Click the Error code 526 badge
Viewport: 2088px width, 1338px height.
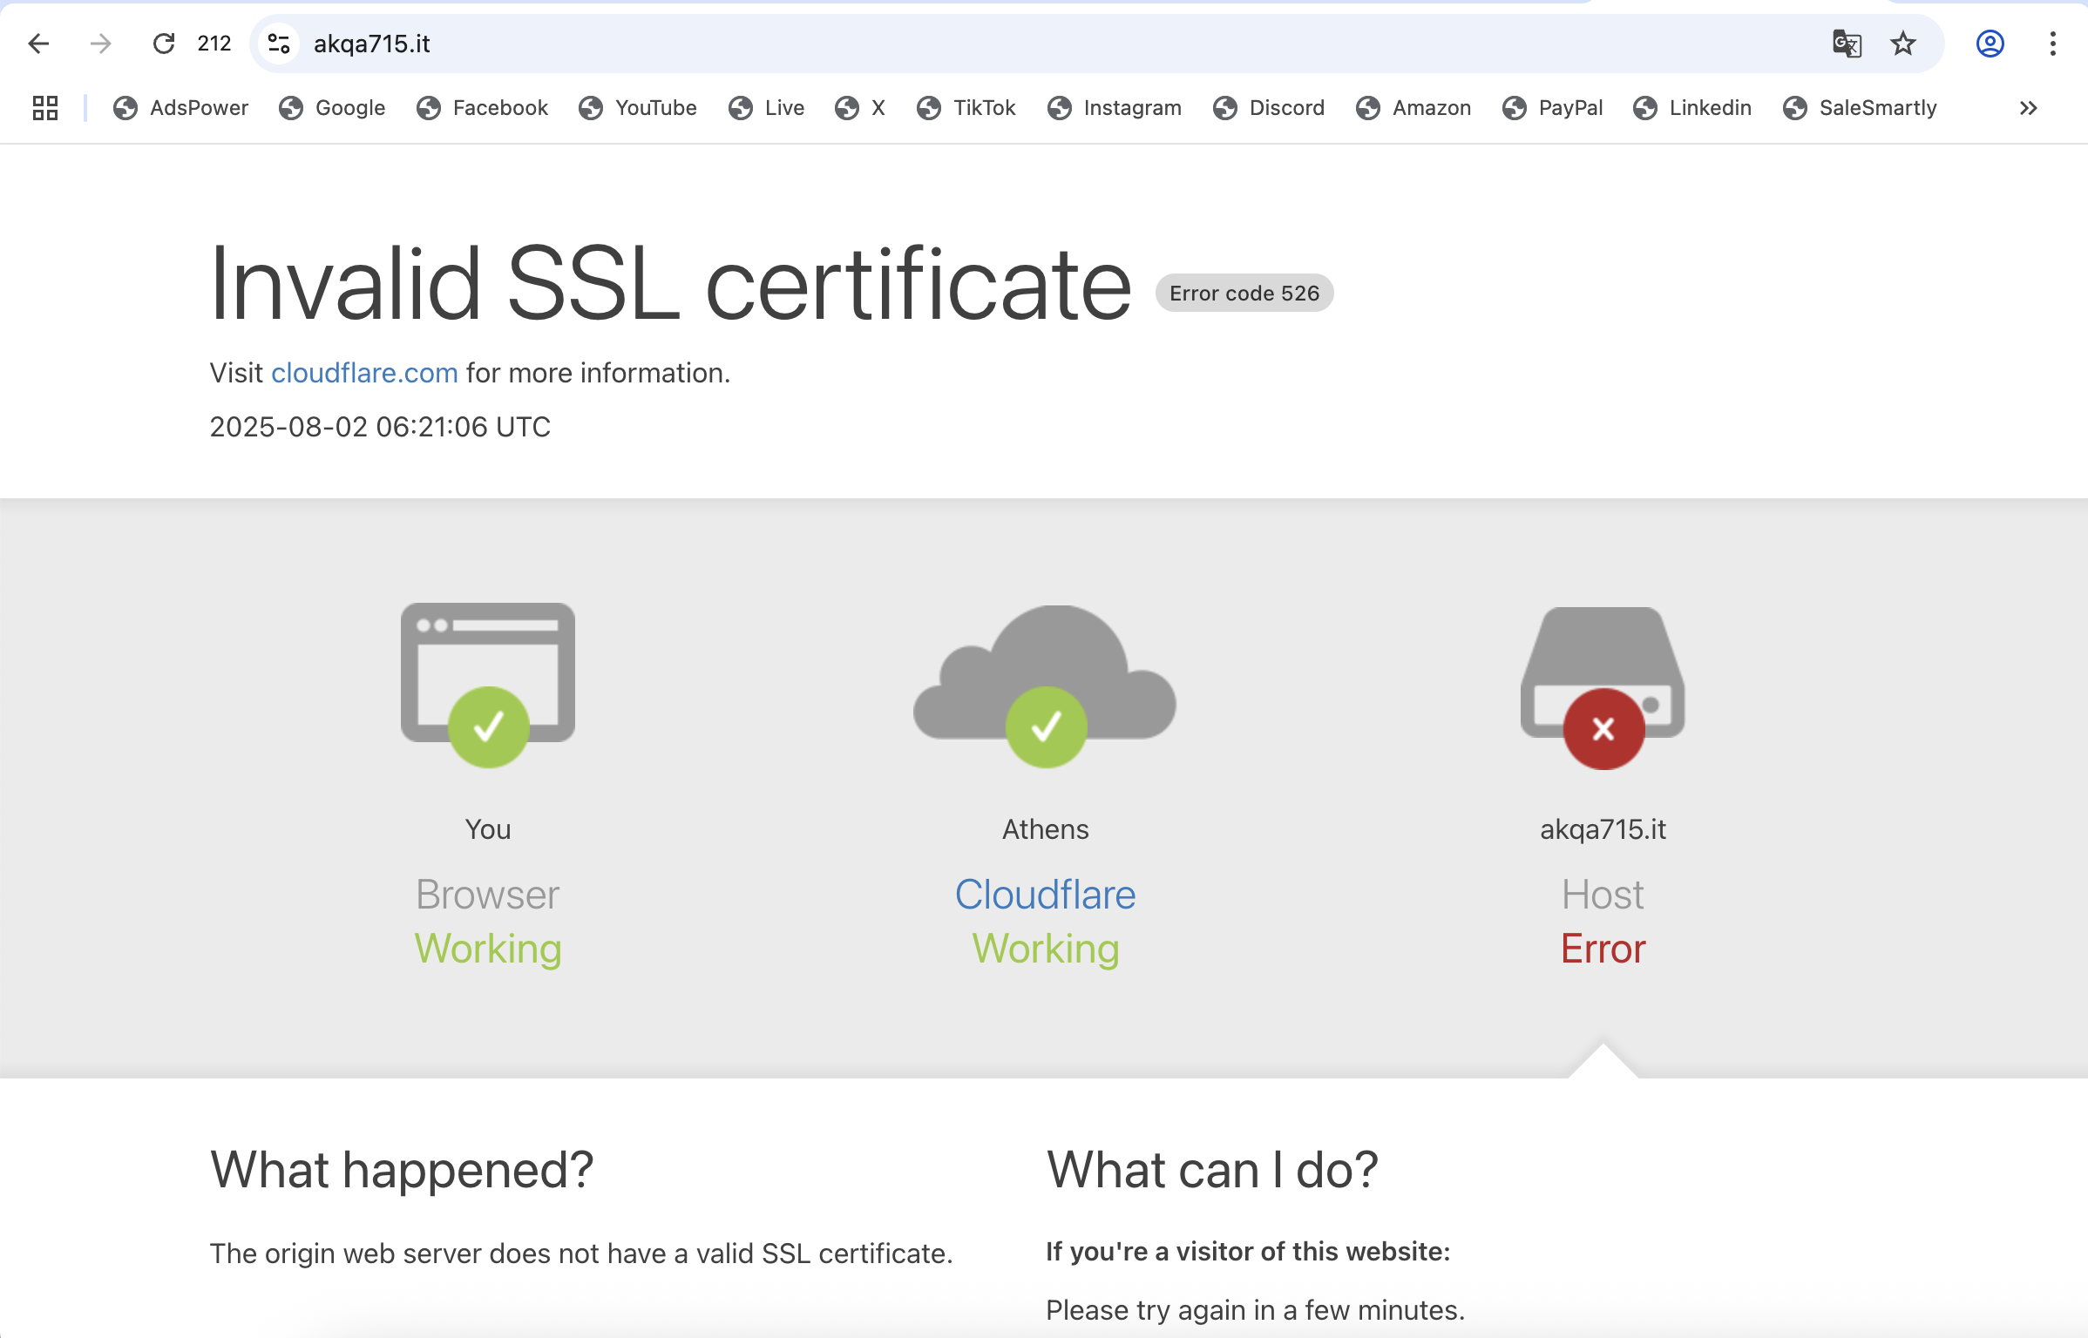[1244, 294]
